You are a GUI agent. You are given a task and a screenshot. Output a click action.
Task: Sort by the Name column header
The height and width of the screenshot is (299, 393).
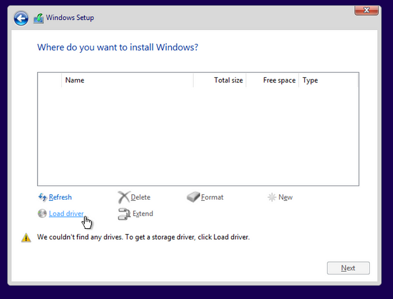click(x=127, y=80)
